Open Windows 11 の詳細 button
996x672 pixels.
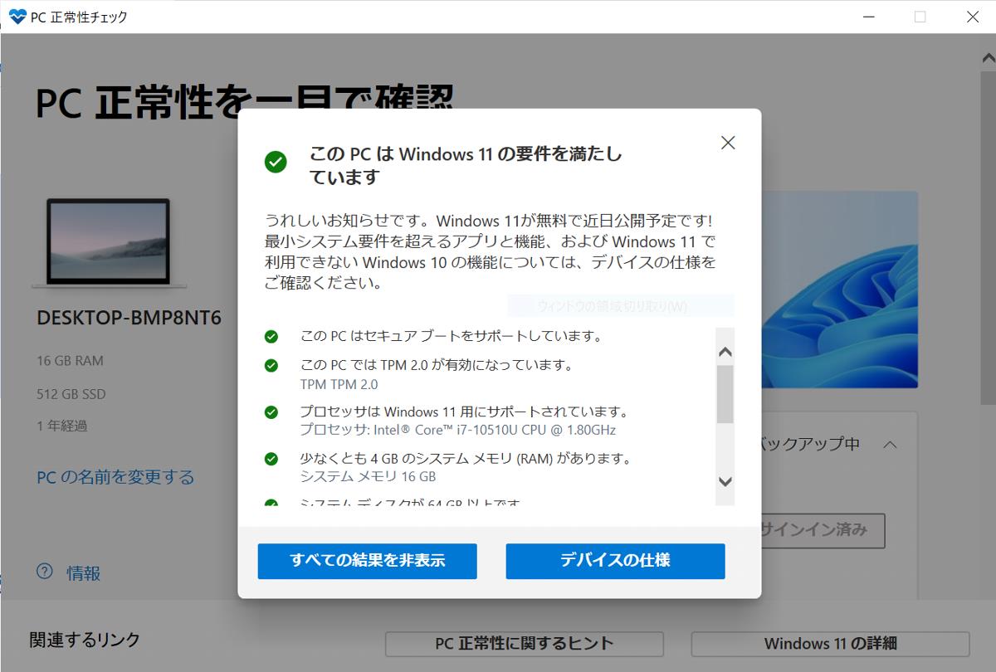click(x=830, y=644)
